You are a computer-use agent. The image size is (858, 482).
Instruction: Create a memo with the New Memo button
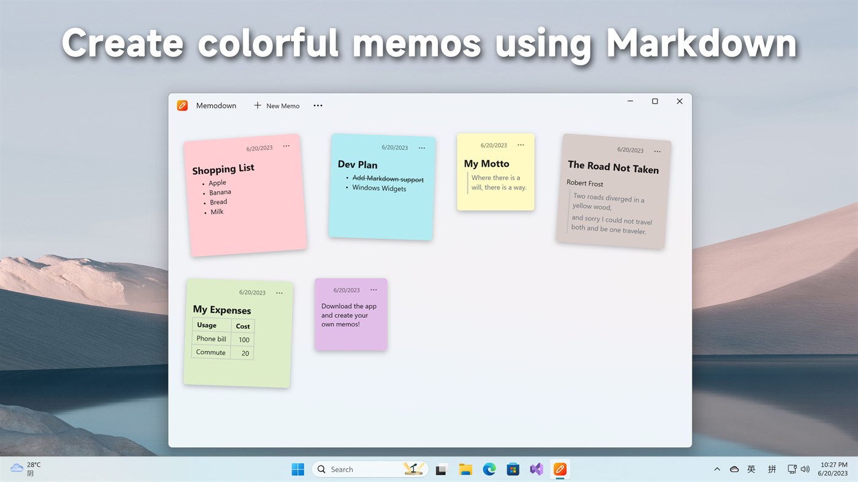[x=276, y=105]
